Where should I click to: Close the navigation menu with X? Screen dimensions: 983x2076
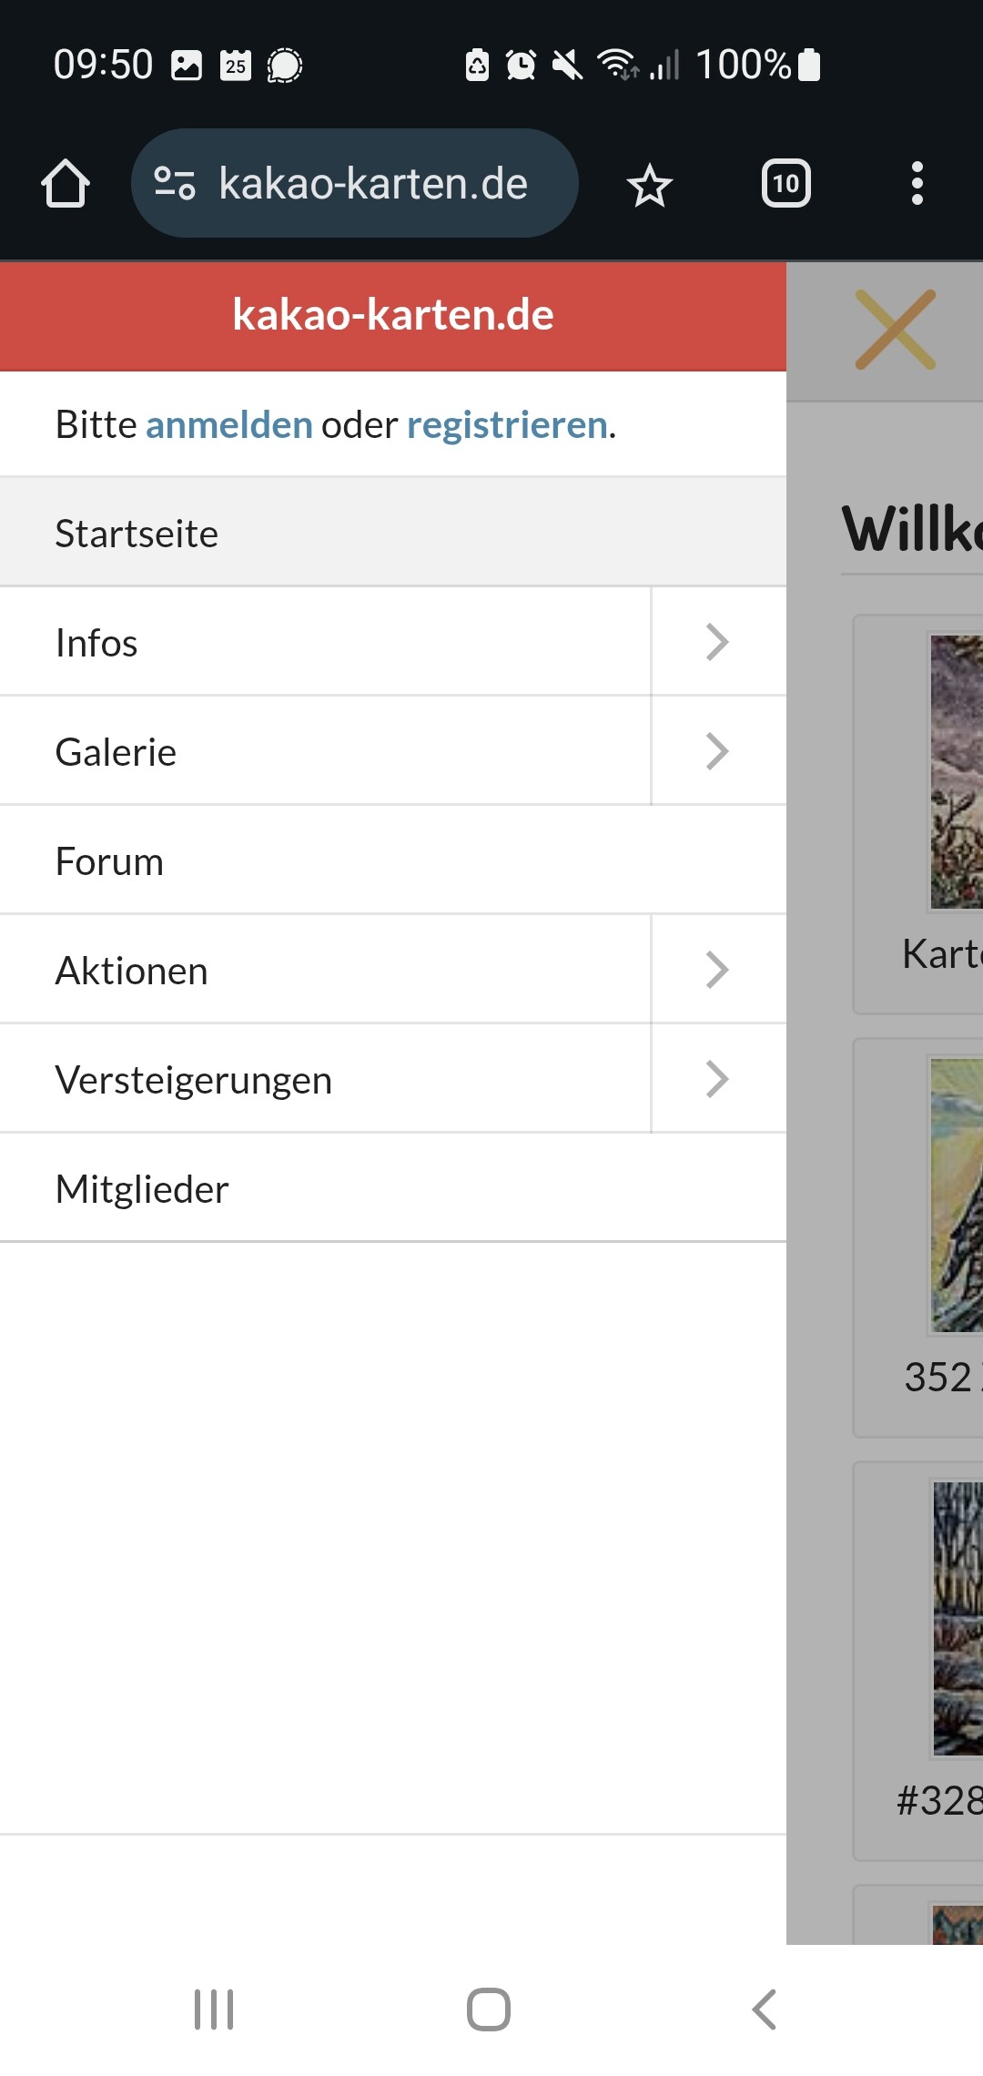click(895, 330)
